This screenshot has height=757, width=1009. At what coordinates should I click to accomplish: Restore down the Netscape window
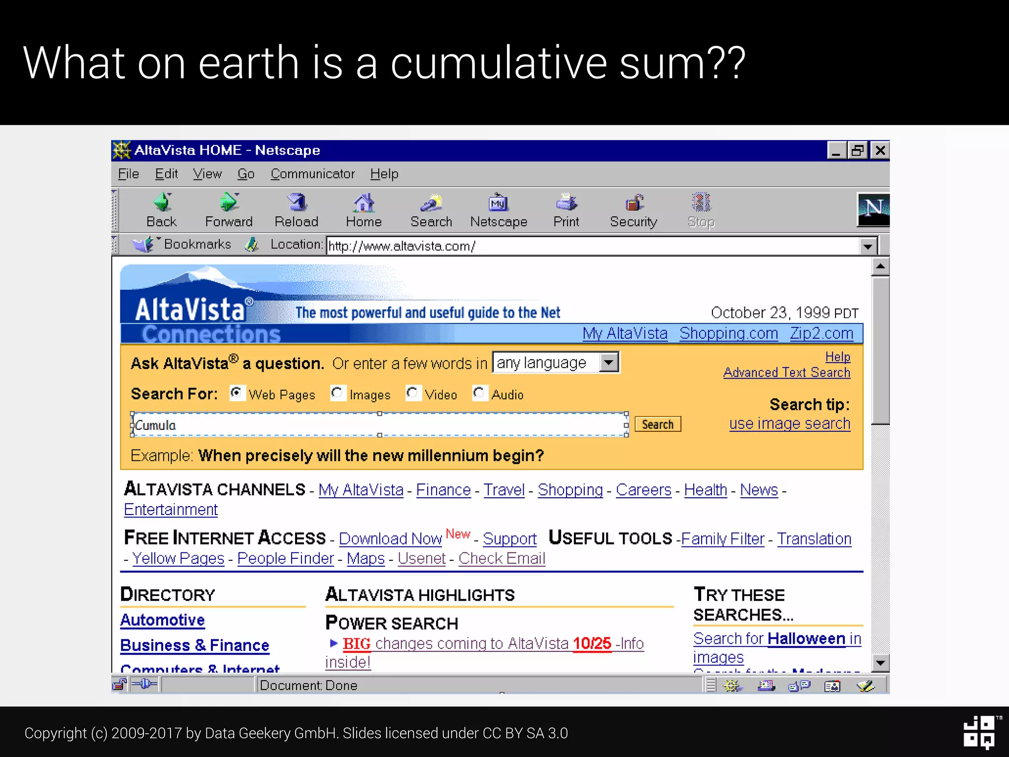tap(858, 150)
